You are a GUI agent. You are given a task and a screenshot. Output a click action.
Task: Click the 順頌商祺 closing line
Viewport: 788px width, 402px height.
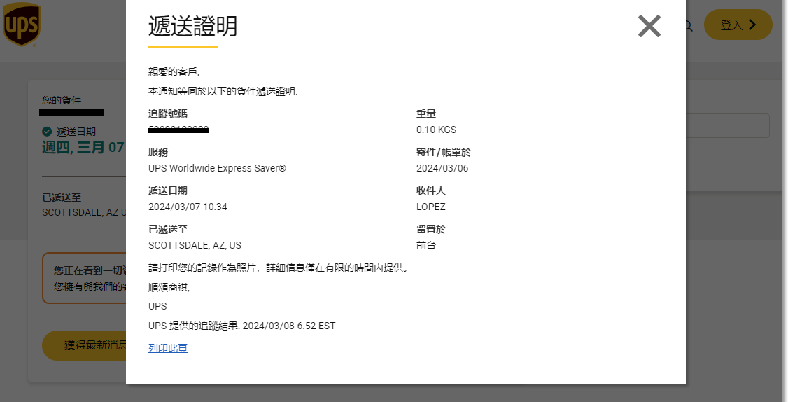[169, 287]
